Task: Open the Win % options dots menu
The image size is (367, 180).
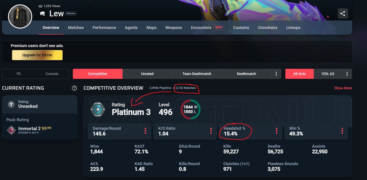Action: 342,131
